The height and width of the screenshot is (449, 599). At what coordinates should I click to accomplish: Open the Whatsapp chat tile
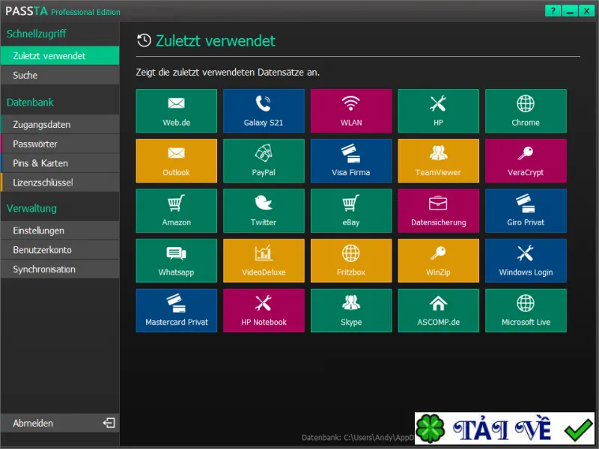coord(177,260)
